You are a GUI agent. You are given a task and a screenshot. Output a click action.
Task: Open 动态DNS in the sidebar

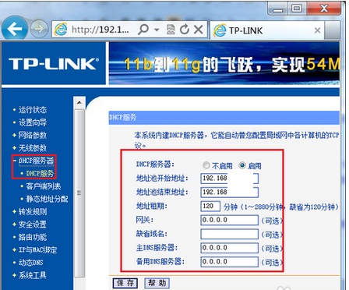click(x=30, y=263)
